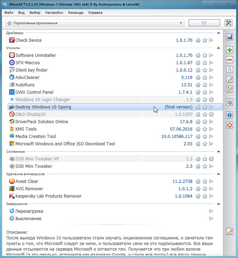Toggle selection of Software Uninstaller via its icon

(12, 55)
